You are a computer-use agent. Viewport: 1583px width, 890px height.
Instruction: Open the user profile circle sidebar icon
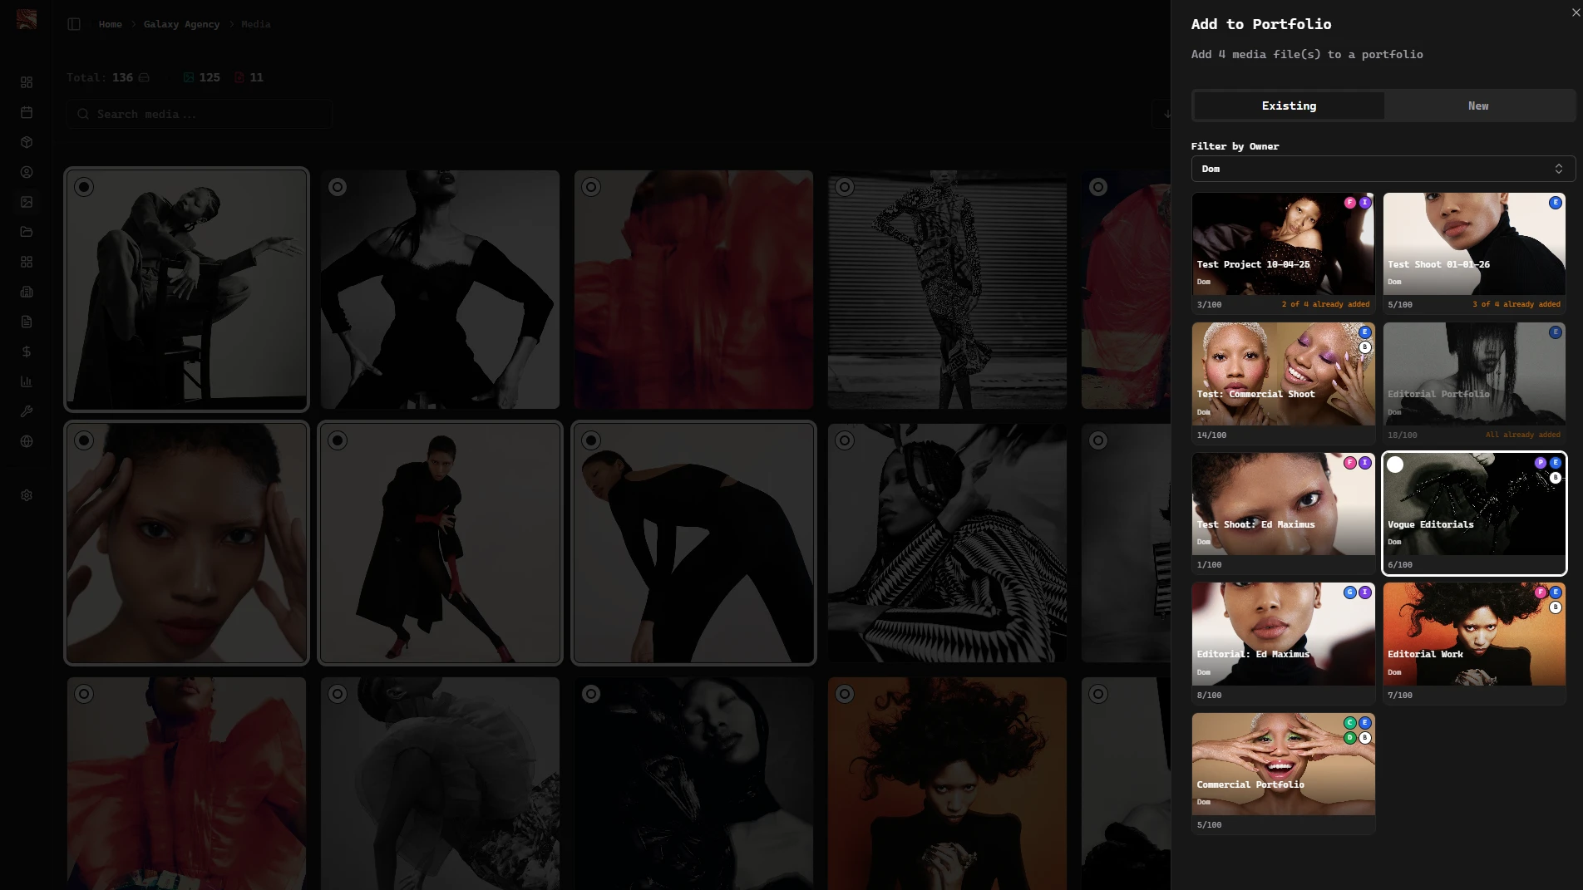click(x=27, y=172)
